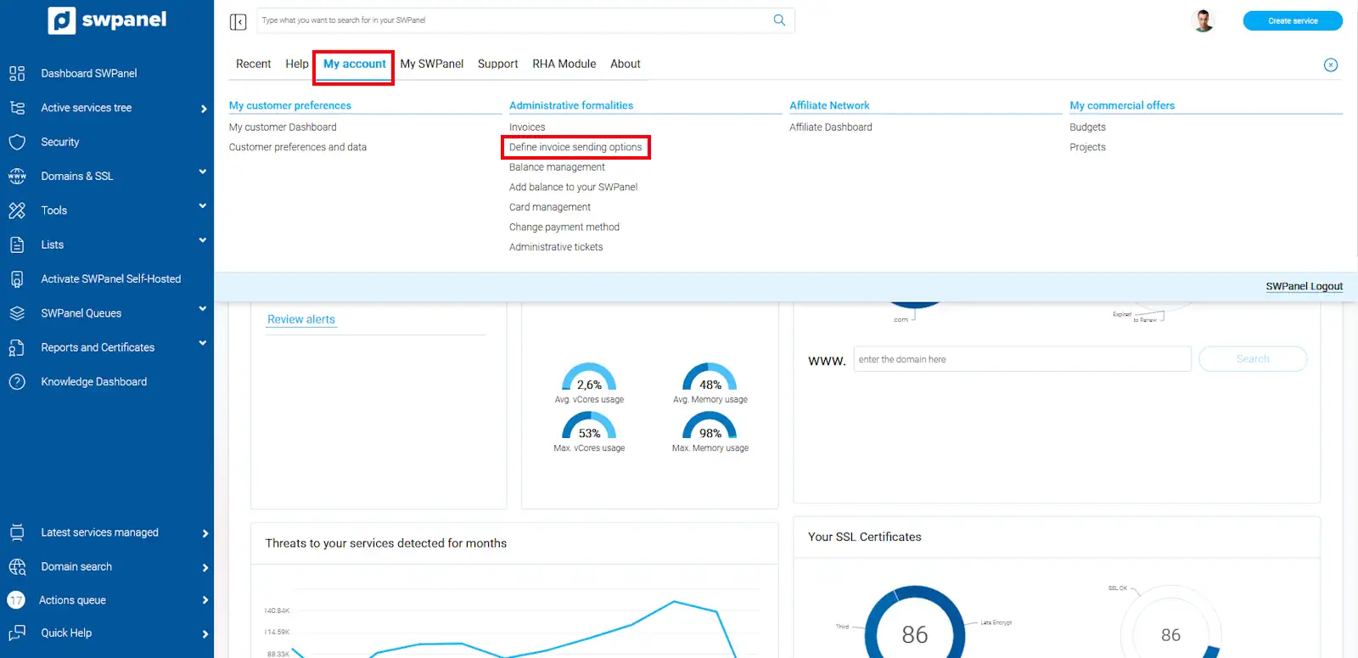The width and height of the screenshot is (1358, 658).
Task: Click the SWPanel Logout link
Action: (1304, 286)
